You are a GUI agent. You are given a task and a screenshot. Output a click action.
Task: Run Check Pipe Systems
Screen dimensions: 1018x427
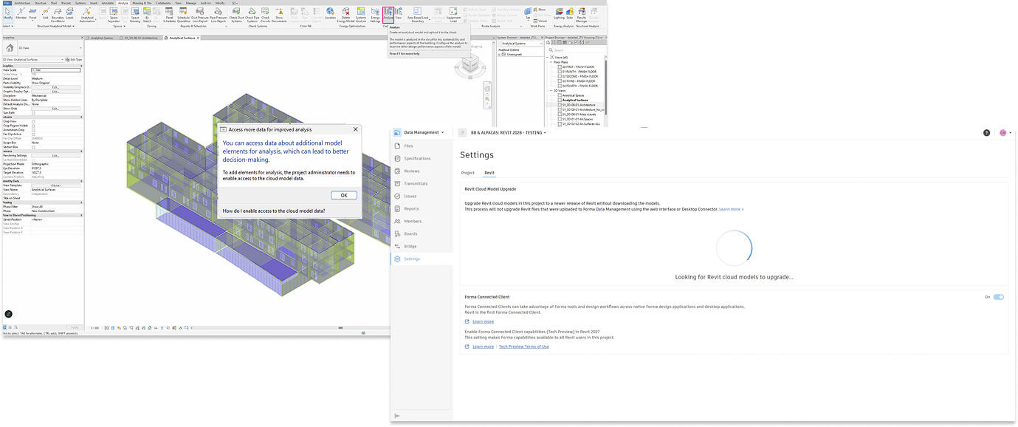click(252, 15)
